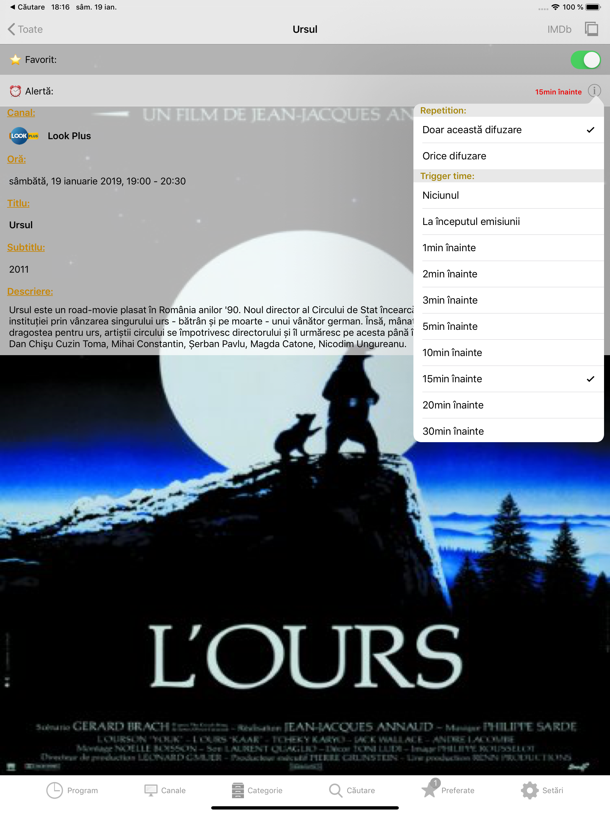Screen dimensions: 610x814
Task: Switch to the Canale tab
Action: (x=165, y=790)
